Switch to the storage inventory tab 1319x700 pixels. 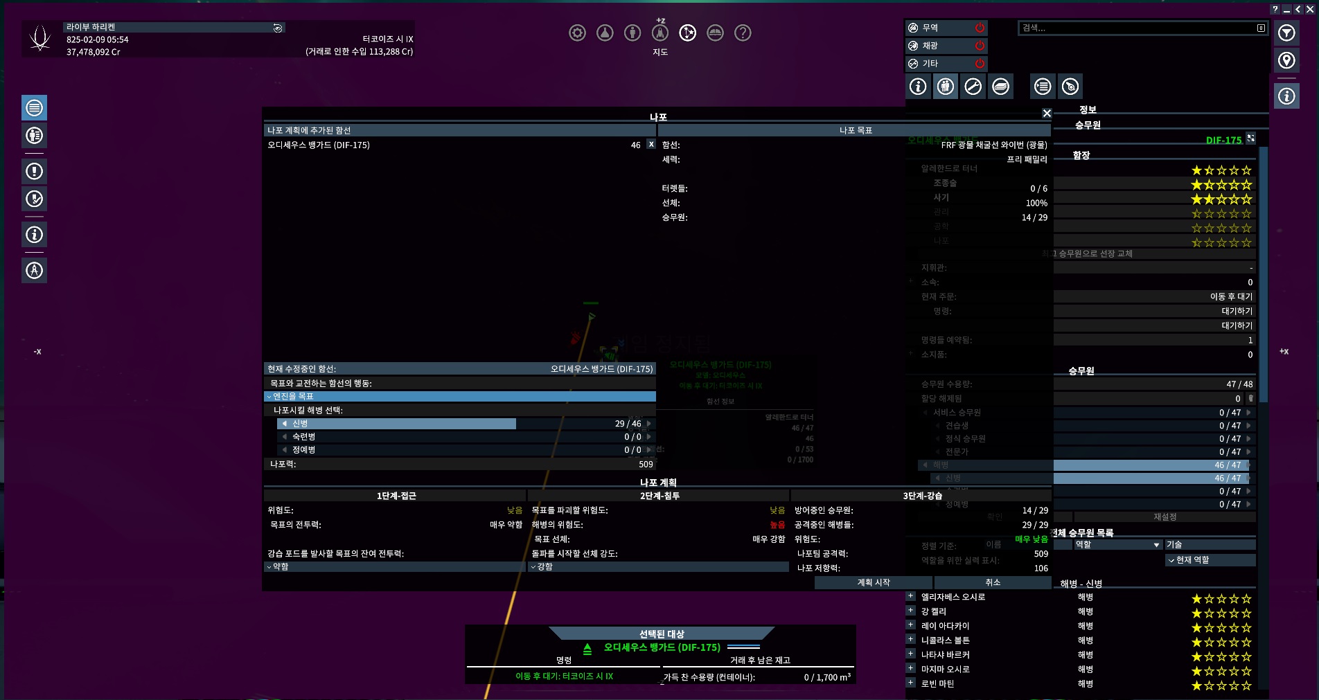(x=1001, y=87)
